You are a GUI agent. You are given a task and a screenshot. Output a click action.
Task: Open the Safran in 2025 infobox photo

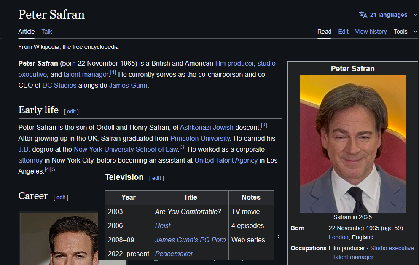pos(352,144)
